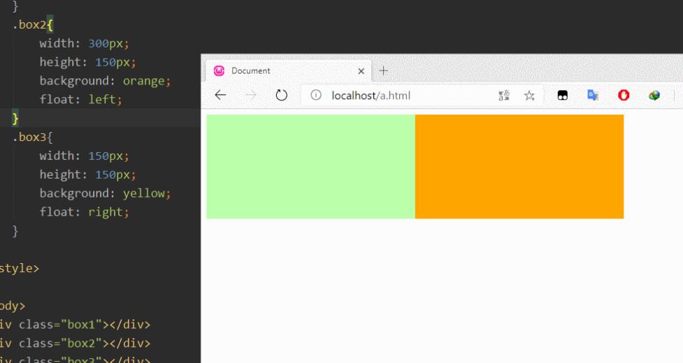The height and width of the screenshot is (363, 683).
Task: Click the browser back arrow
Action: click(220, 95)
